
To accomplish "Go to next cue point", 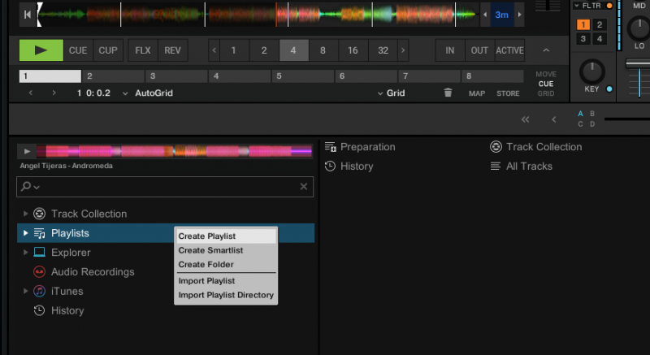I will pos(54,93).
